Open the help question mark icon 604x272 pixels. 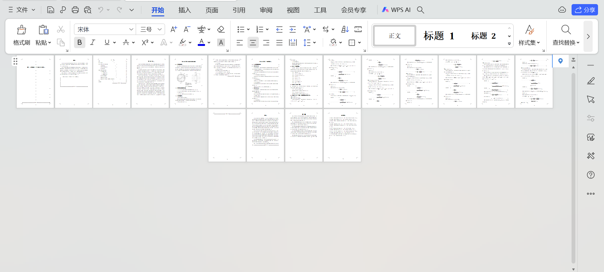pos(591,175)
